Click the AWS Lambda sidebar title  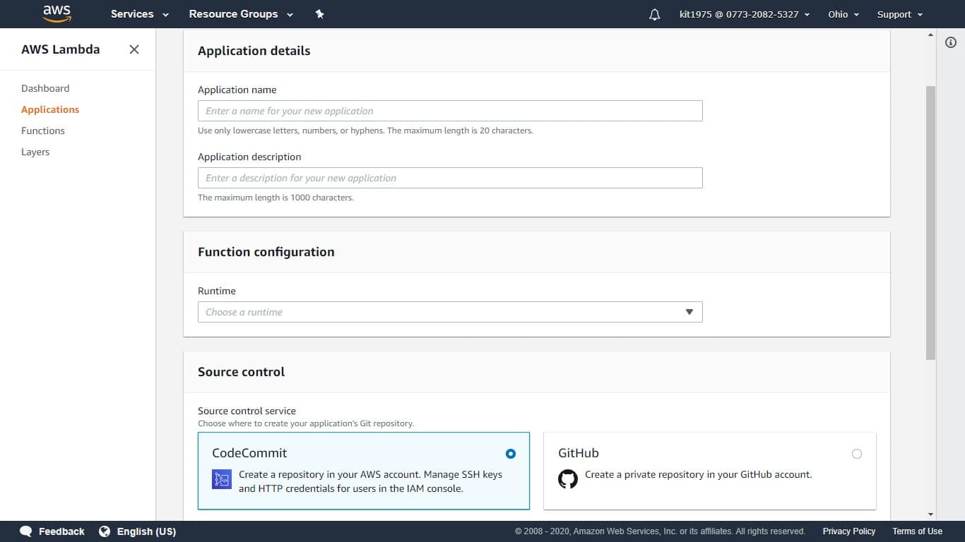[61, 49]
